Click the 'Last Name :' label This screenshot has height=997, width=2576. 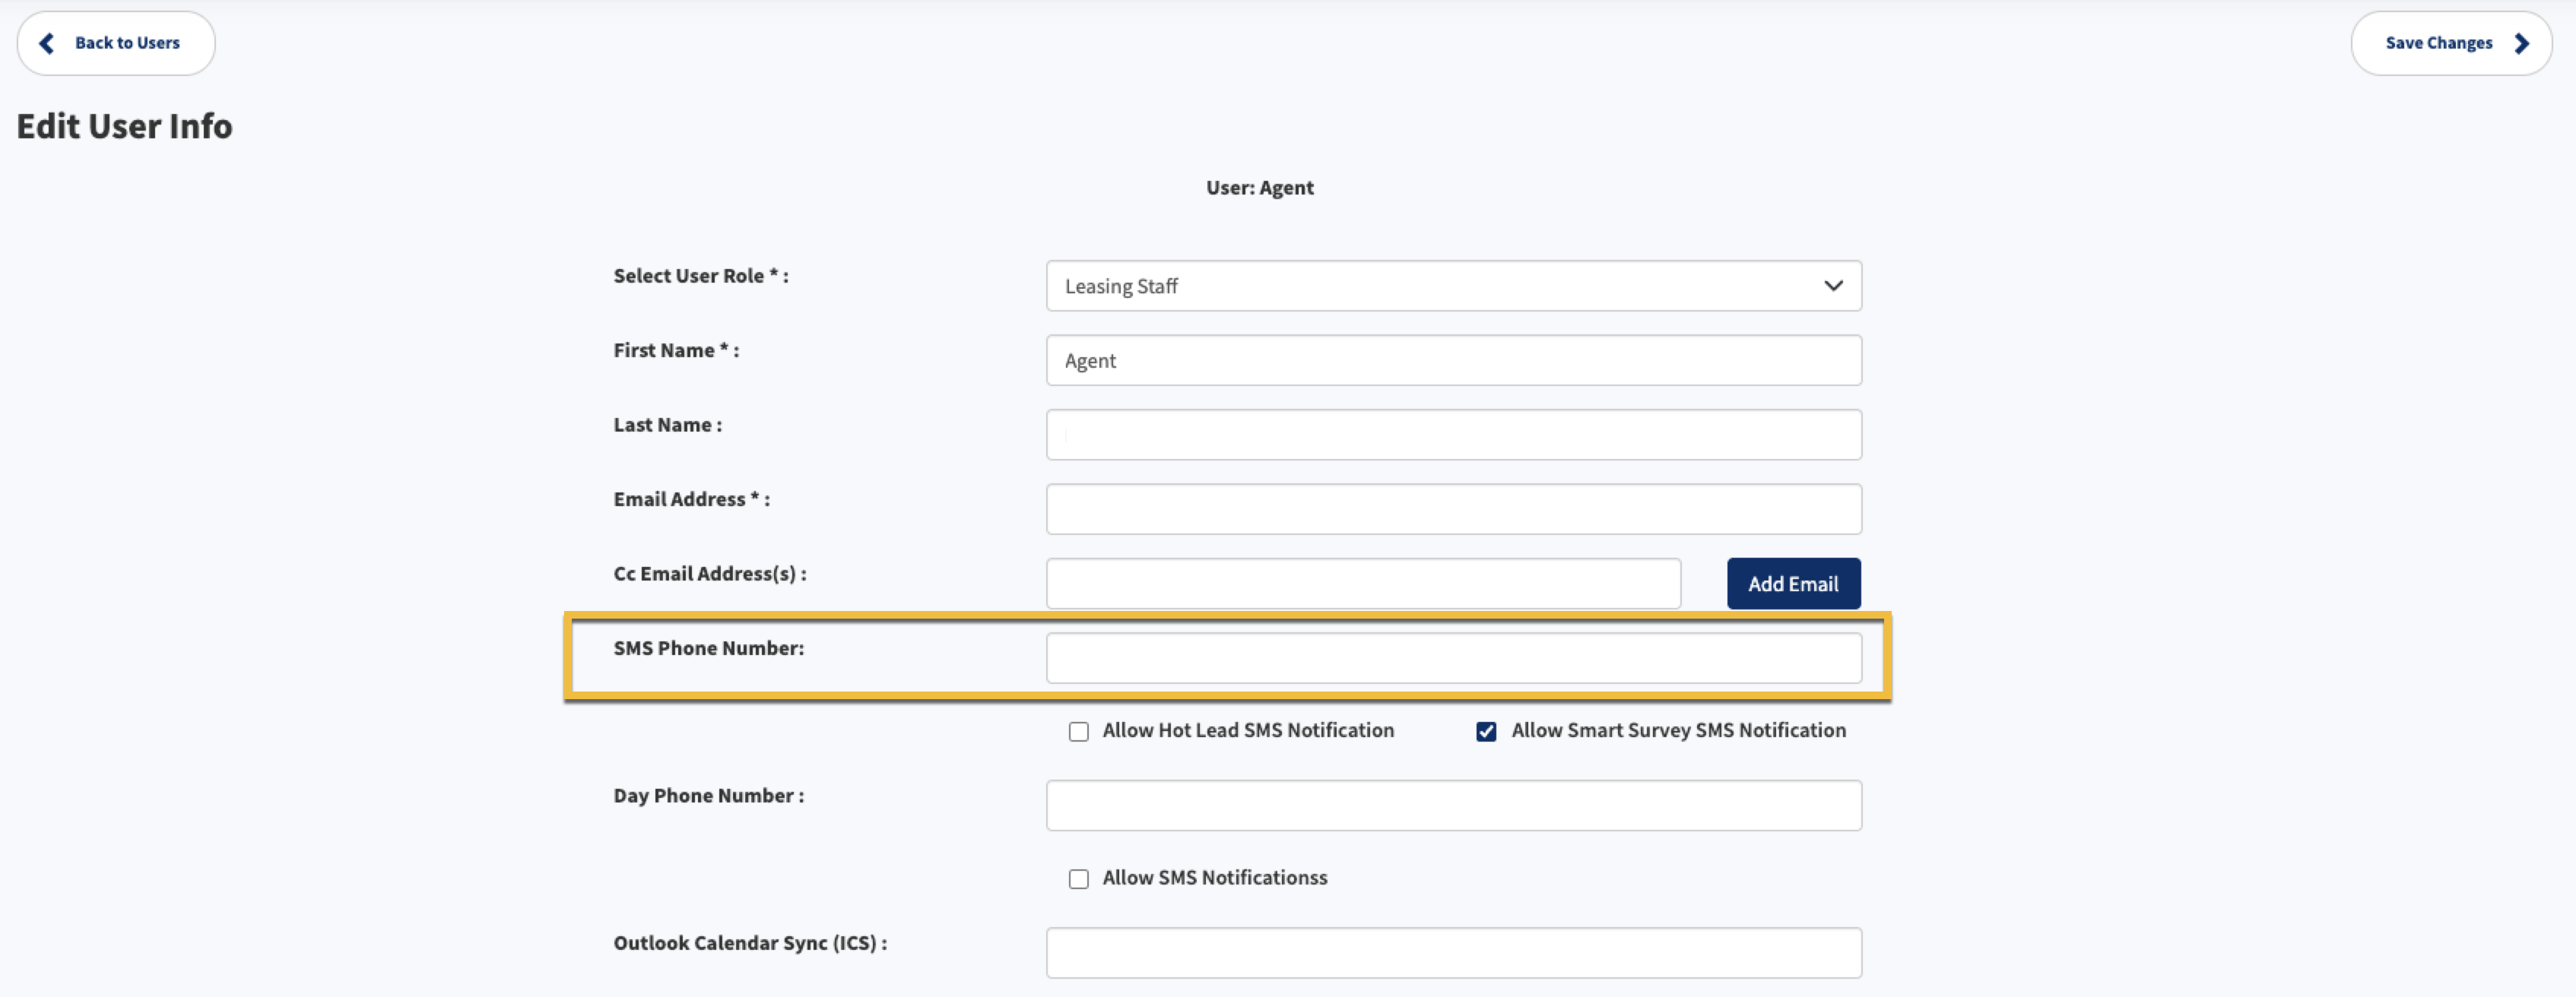(667, 425)
